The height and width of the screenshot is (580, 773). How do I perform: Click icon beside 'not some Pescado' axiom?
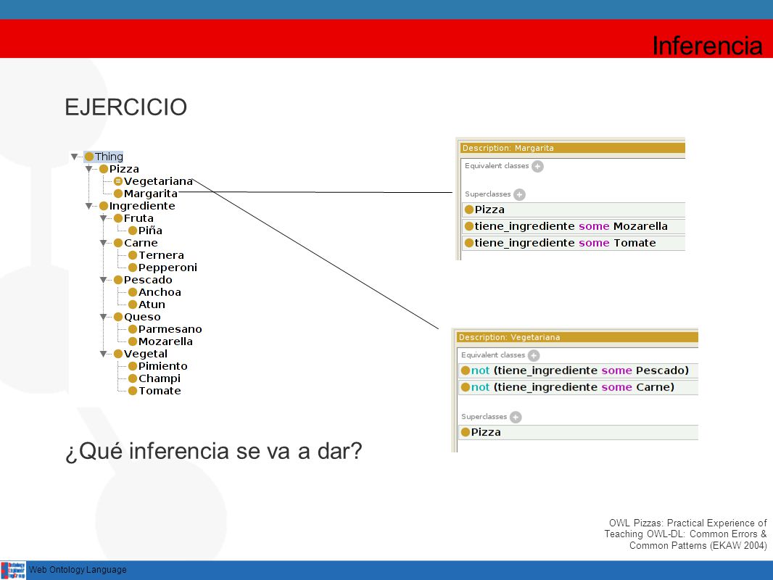[x=466, y=370]
